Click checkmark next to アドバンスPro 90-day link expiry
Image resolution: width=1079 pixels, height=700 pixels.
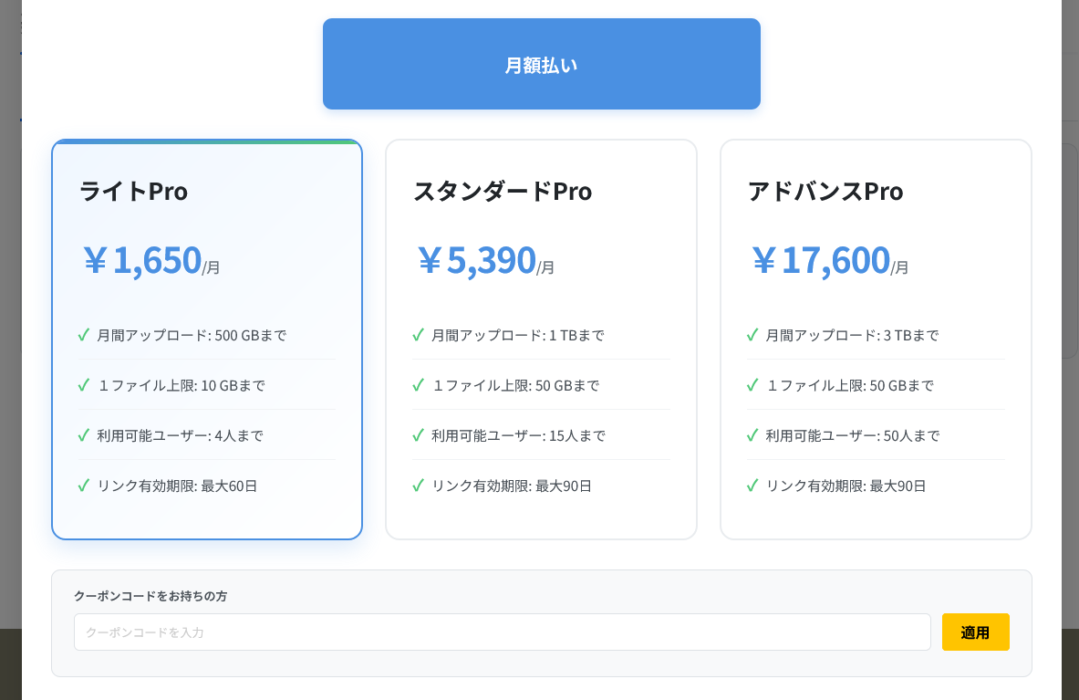(x=751, y=486)
